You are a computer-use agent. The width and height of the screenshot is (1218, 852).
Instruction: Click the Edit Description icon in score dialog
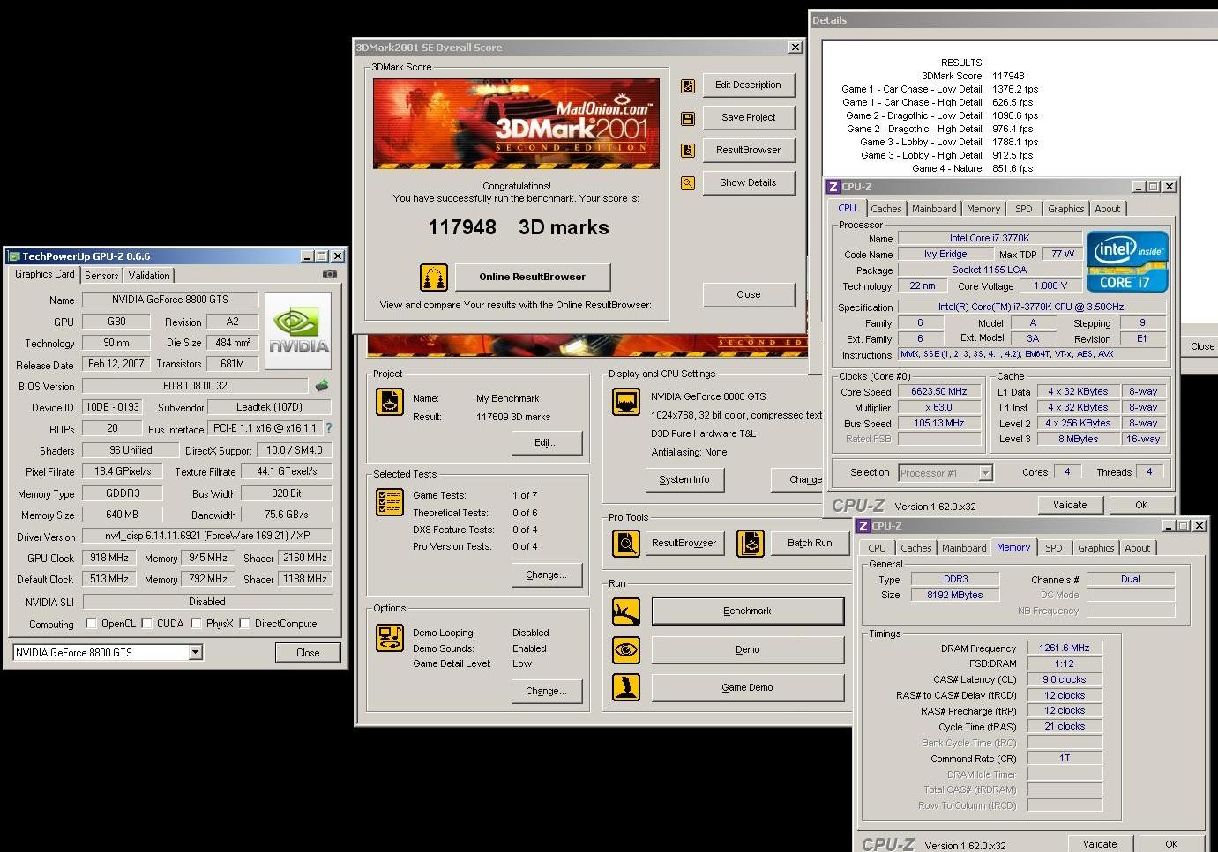click(x=688, y=86)
